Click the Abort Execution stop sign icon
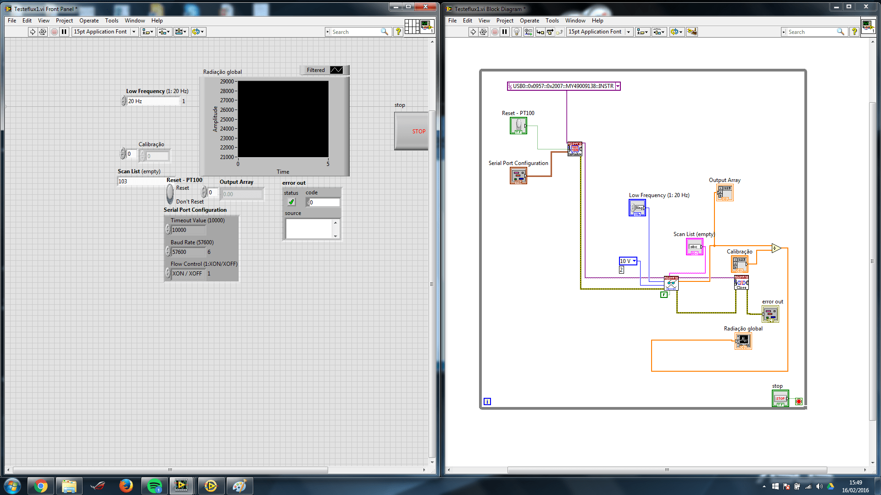The width and height of the screenshot is (881, 495). pyautogui.click(x=495, y=32)
